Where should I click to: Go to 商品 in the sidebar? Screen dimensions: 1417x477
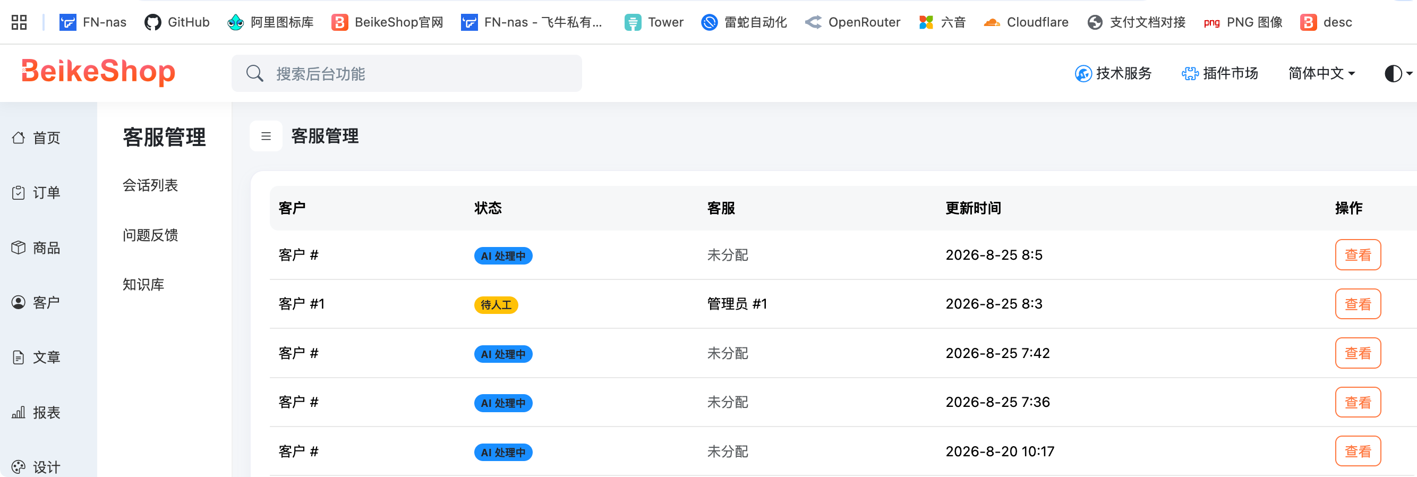click(x=36, y=248)
